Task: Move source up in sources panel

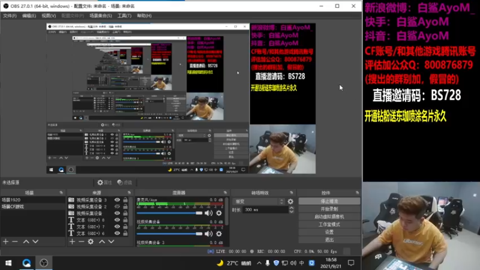Action: (x=102, y=242)
